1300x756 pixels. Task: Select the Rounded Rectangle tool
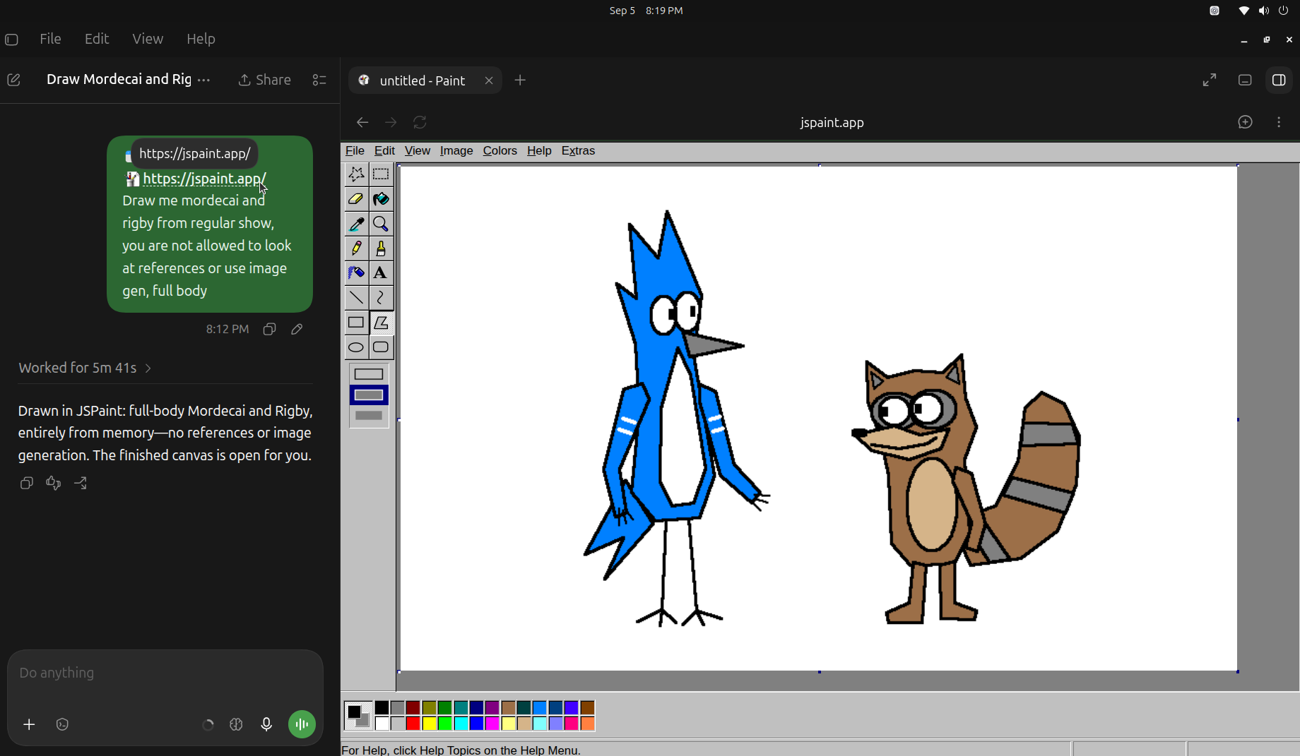click(381, 347)
